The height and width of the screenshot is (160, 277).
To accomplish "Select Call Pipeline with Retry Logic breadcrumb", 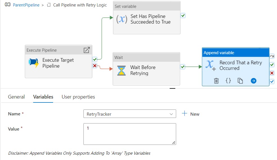I will tap(80, 5).
